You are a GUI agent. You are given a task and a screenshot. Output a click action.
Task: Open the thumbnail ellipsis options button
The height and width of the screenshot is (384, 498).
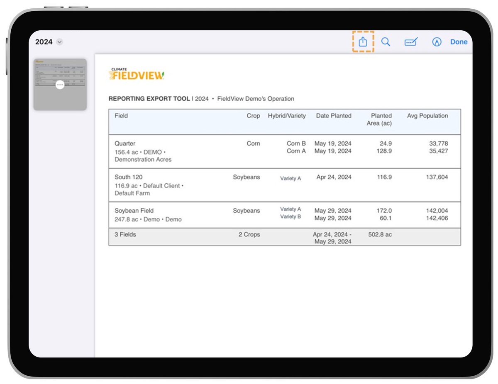[60, 85]
